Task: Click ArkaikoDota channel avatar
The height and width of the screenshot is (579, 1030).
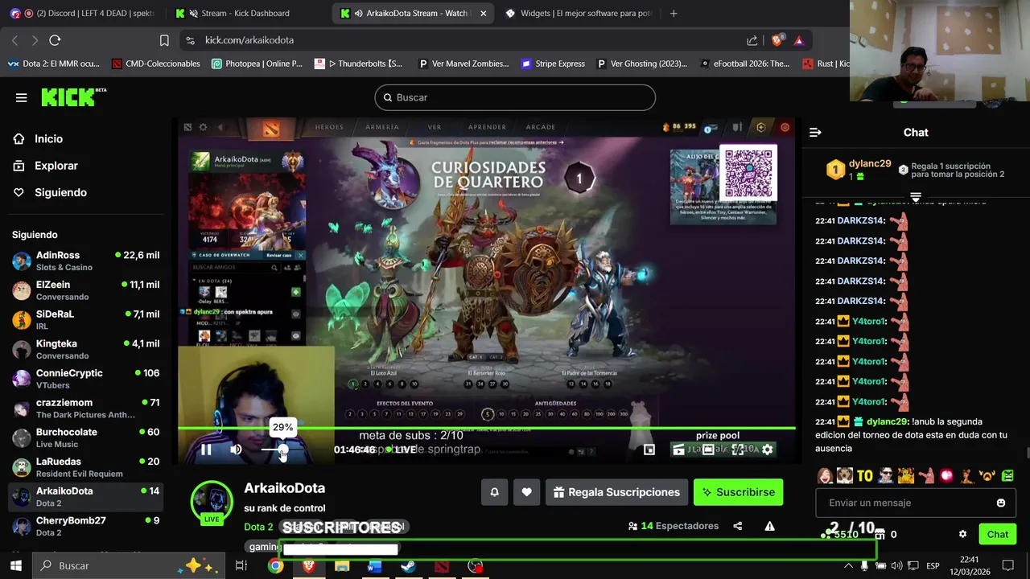Action: click(x=212, y=502)
